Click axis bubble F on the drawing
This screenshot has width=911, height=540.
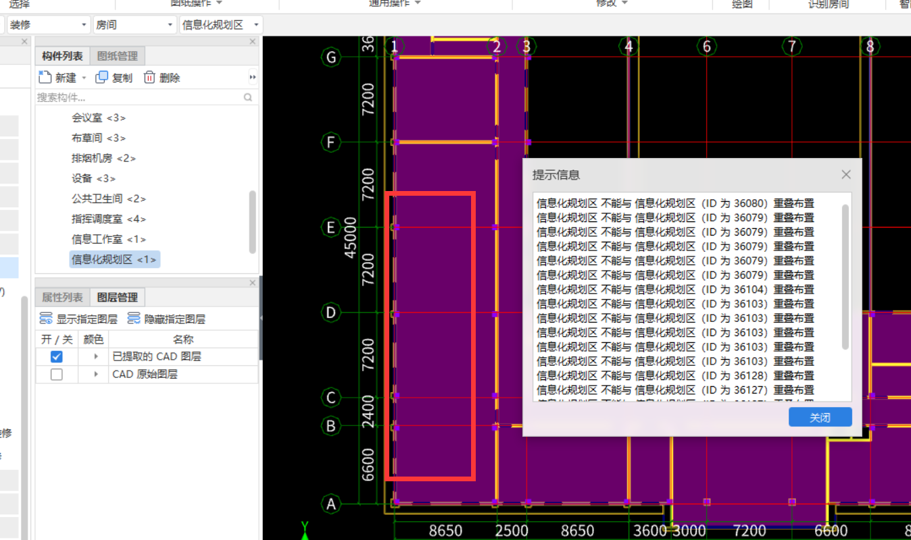coord(330,142)
